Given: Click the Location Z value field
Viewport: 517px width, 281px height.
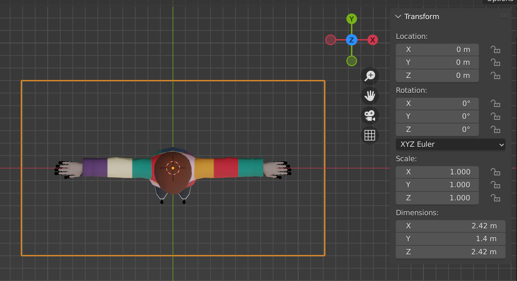Looking at the screenshot, I should (437, 76).
